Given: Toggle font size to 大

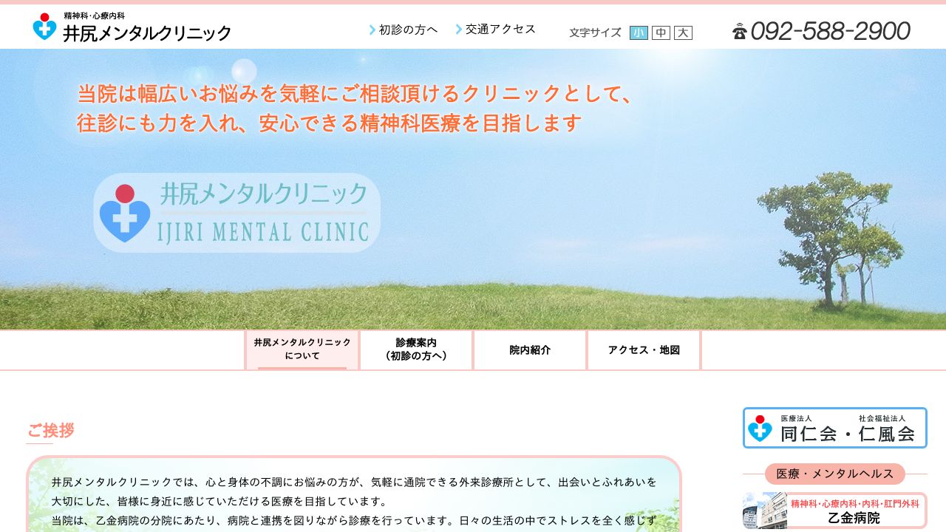Looking at the screenshot, I should click(x=681, y=33).
